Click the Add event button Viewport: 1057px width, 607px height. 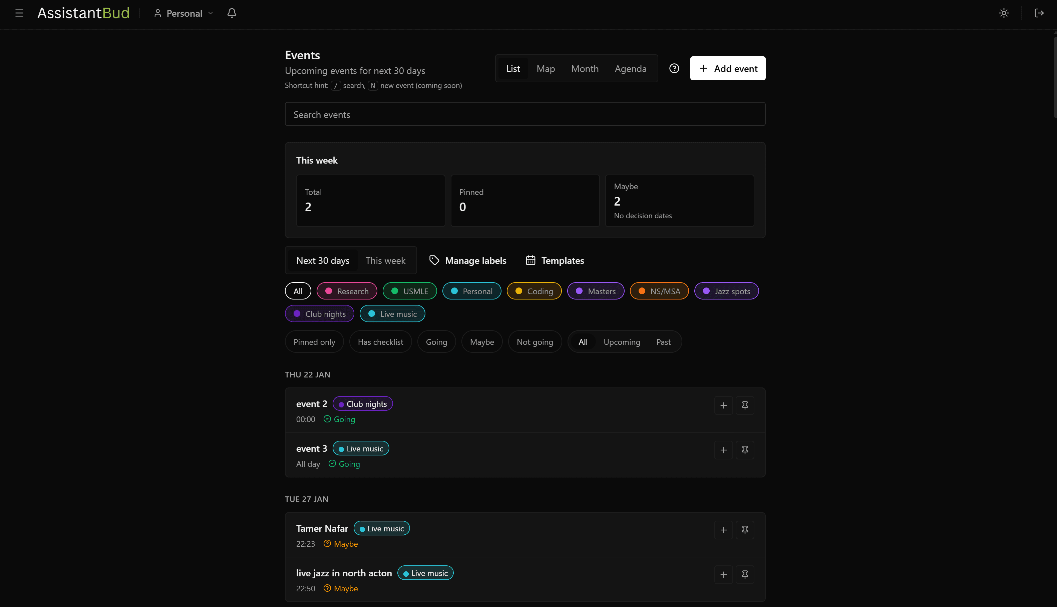(x=728, y=68)
